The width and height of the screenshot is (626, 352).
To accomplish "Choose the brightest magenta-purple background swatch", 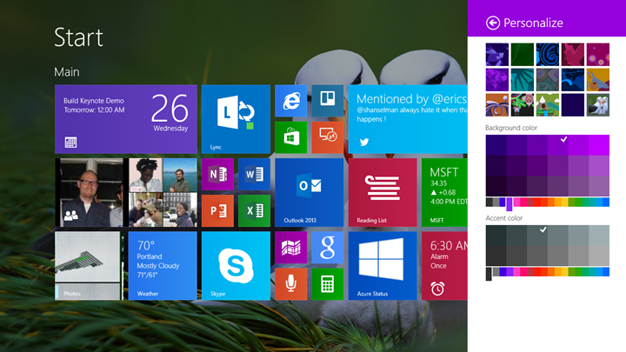I will pos(599,145).
